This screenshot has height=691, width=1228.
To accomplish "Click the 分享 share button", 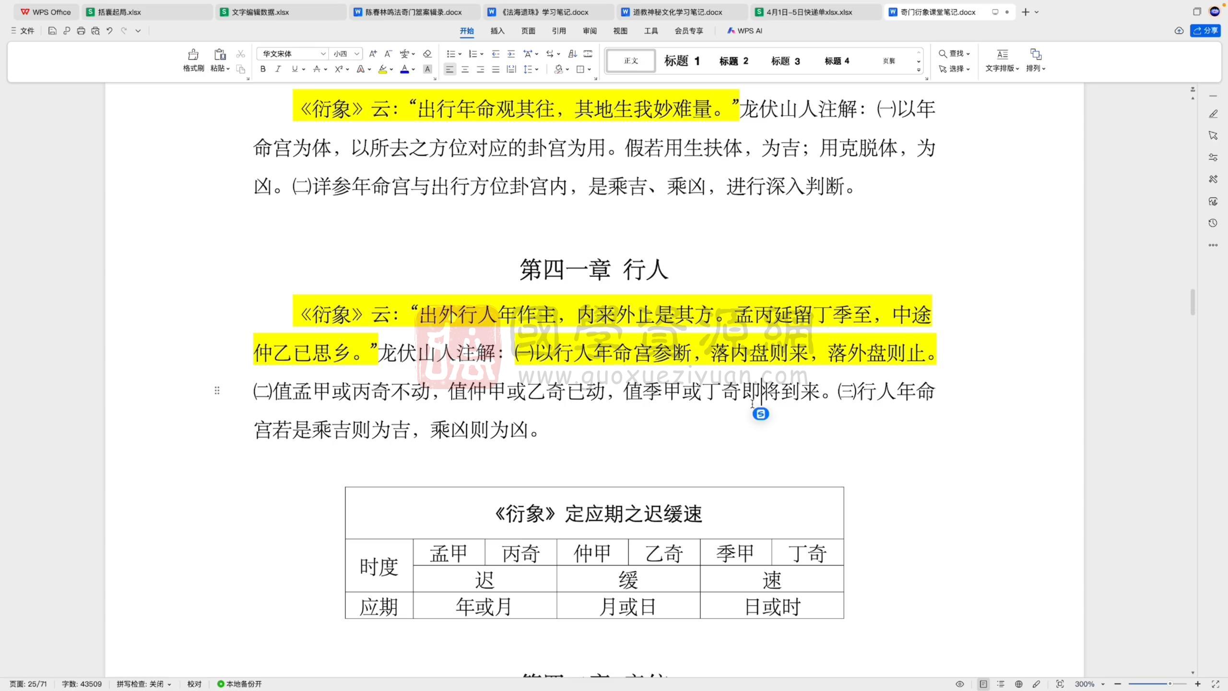I will 1205,31.
